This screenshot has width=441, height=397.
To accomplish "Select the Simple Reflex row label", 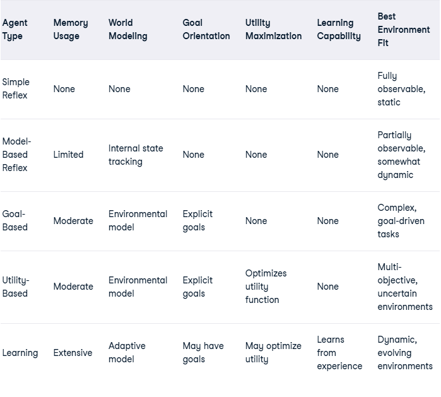I will click(16, 88).
